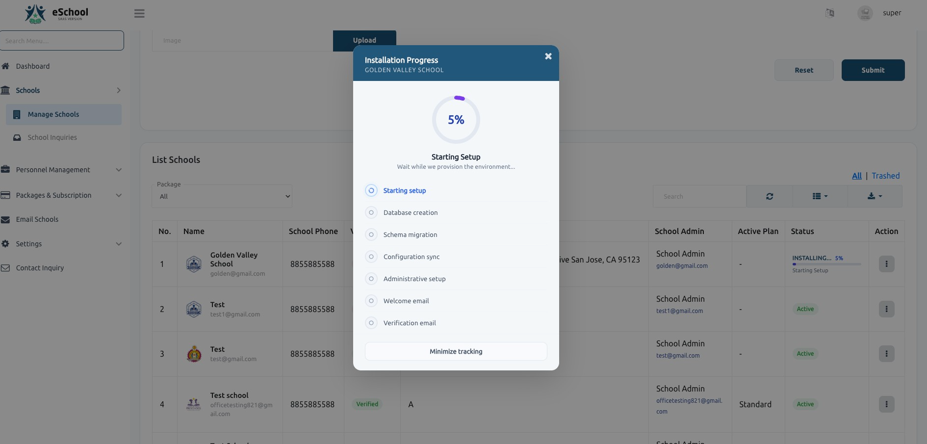Click the Starting setup step indicator
Viewport: 927px width, 444px height.
[371, 190]
